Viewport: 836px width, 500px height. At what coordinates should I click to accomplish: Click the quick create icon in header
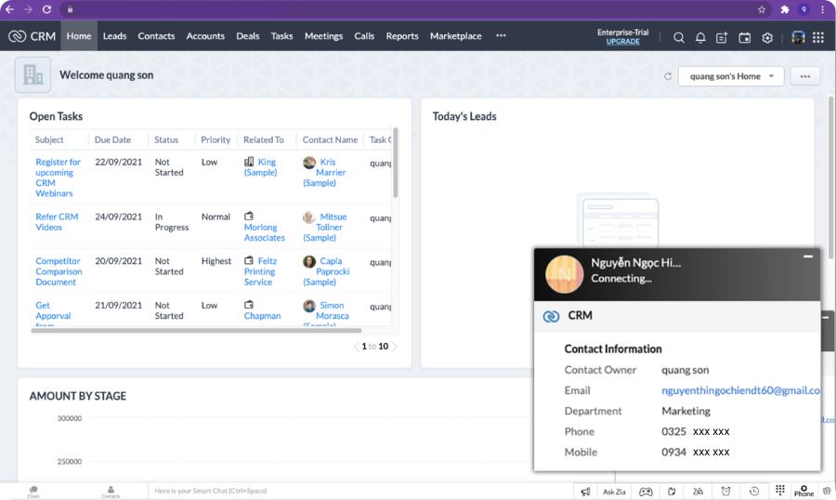[722, 37]
